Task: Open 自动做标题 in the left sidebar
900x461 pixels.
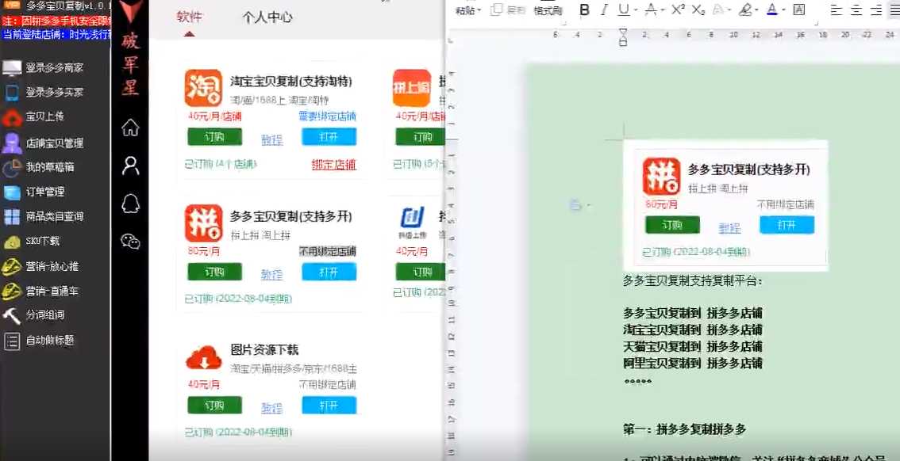Action: (38, 340)
